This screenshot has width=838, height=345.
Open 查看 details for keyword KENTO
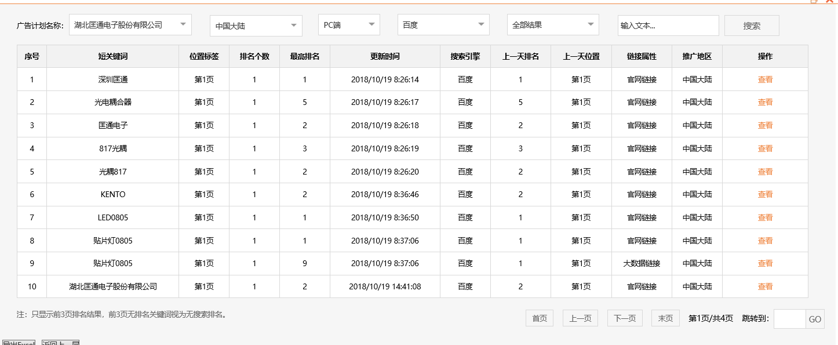(765, 194)
